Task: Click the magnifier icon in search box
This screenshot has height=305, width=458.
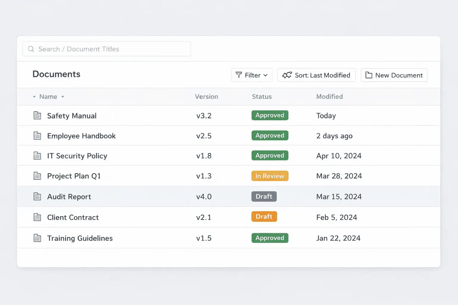Action: coord(31,49)
